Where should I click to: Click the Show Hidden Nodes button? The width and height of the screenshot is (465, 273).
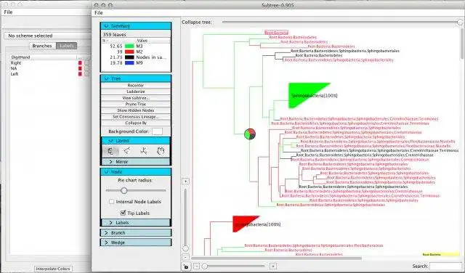136,110
